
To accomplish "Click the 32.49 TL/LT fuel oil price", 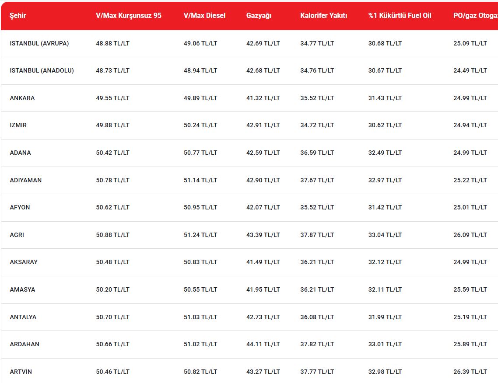I will coord(385,153).
